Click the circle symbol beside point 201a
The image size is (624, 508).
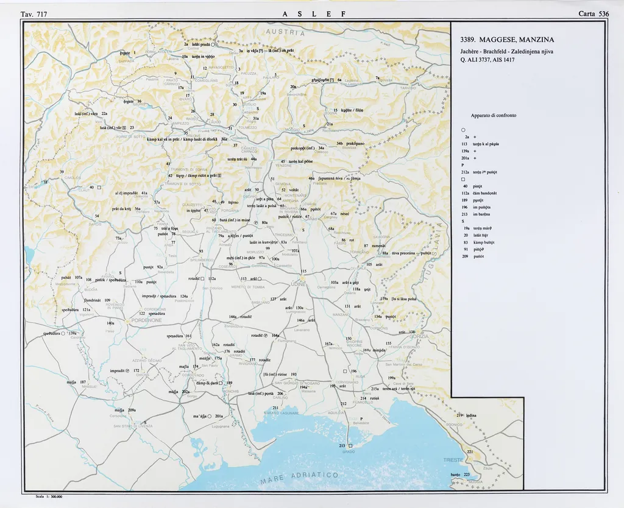[x=209, y=416]
